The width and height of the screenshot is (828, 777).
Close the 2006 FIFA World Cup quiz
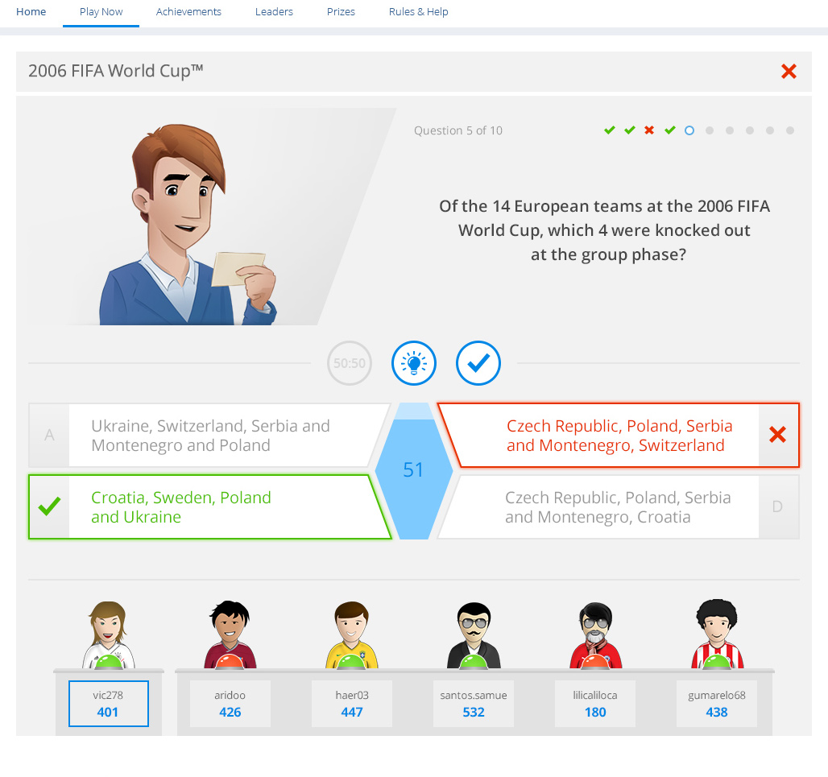(789, 72)
